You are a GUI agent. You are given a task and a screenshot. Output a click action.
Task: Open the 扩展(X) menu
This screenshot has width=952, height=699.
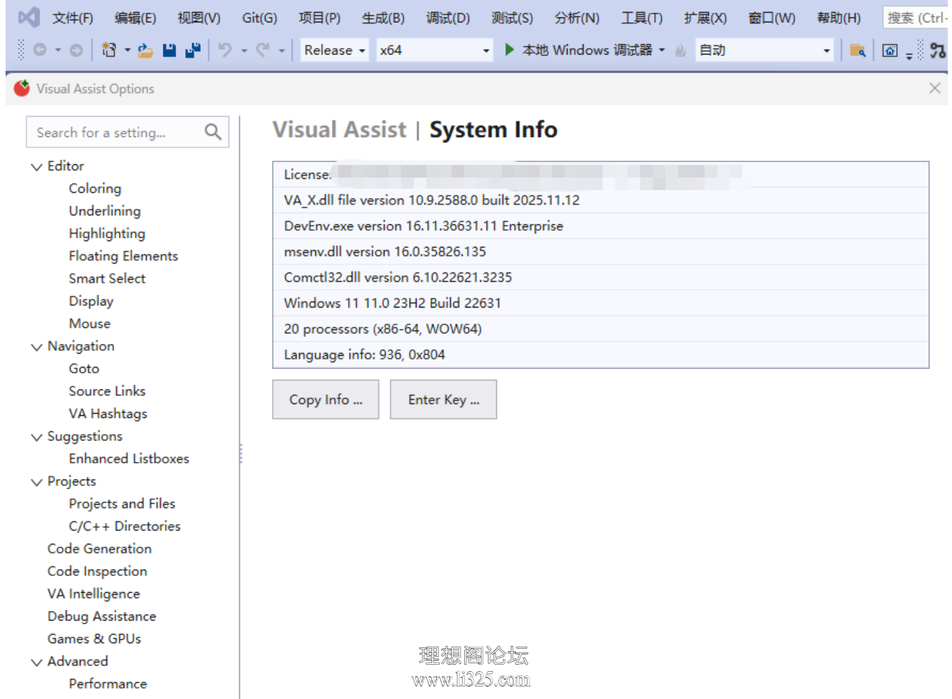point(705,18)
